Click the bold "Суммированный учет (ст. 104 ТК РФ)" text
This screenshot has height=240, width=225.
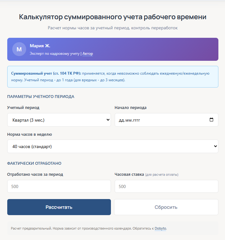(46, 73)
